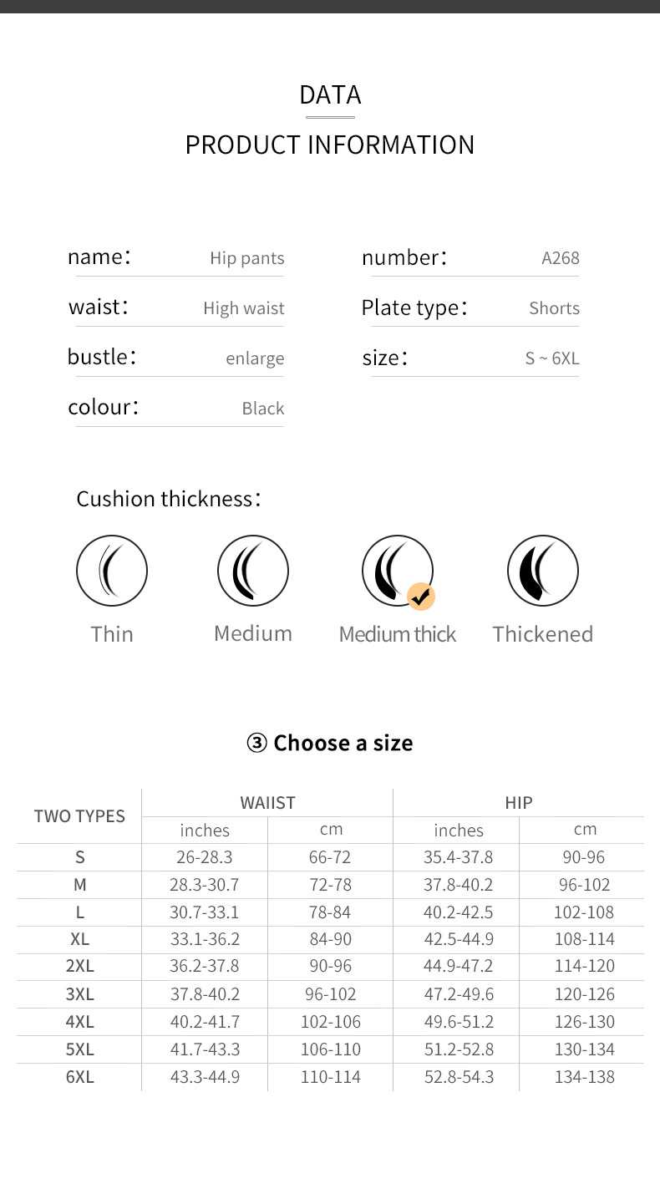Click the Black colour value
Viewport: 660px width, 1199px height.
click(x=263, y=409)
